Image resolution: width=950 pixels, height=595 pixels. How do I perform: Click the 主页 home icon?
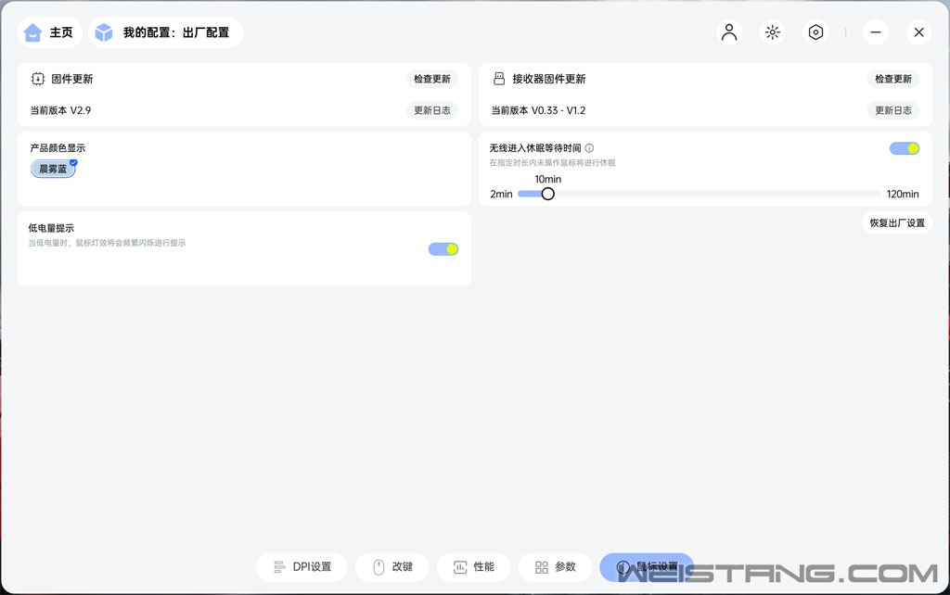(33, 32)
